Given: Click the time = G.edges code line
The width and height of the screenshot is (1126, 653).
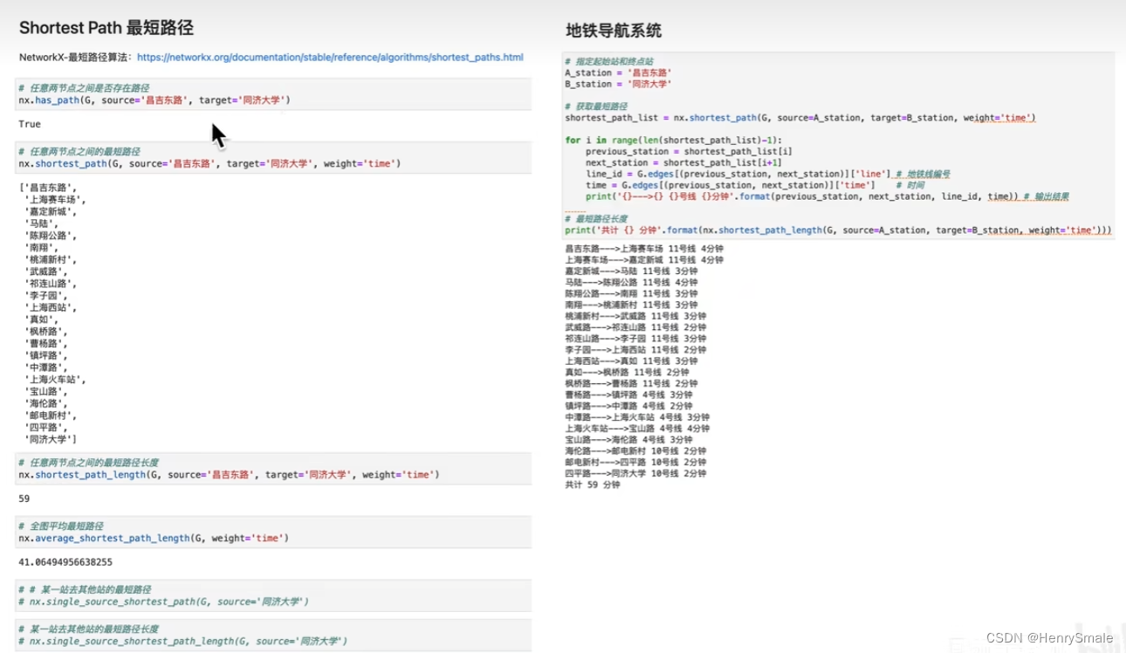Looking at the screenshot, I should click(755, 185).
